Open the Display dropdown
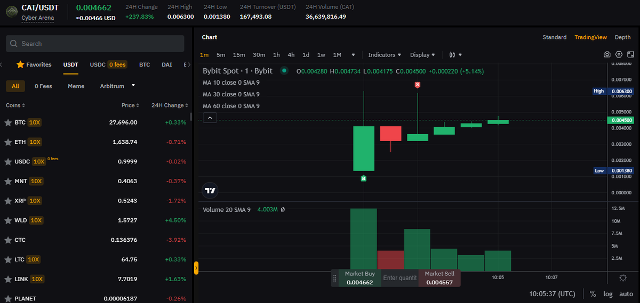 (422, 55)
